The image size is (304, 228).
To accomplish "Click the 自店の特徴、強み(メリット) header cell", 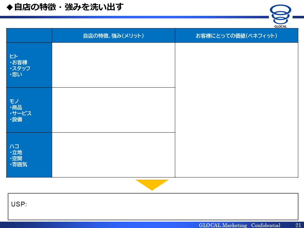I will click(113, 36).
